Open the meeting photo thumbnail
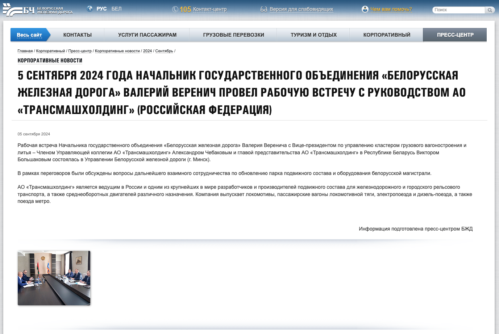 point(54,278)
